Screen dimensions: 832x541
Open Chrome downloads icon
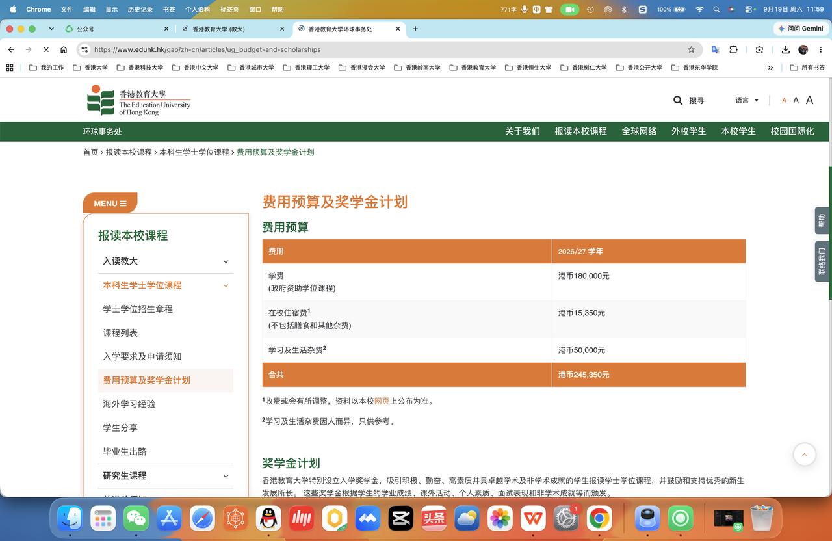pyautogui.click(x=785, y=49)
